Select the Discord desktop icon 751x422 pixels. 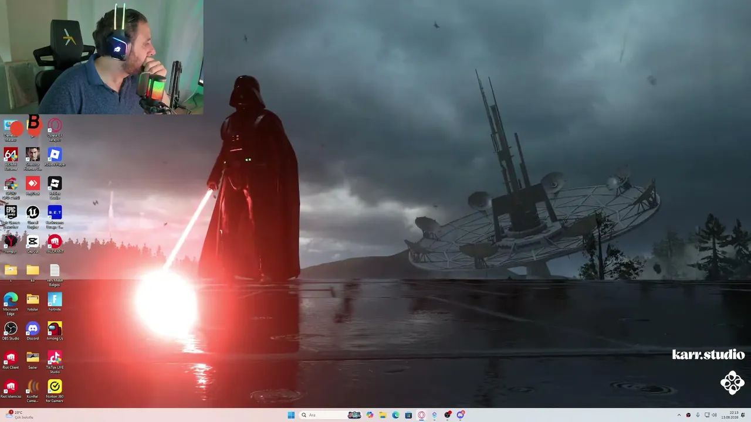click(33, 331)
